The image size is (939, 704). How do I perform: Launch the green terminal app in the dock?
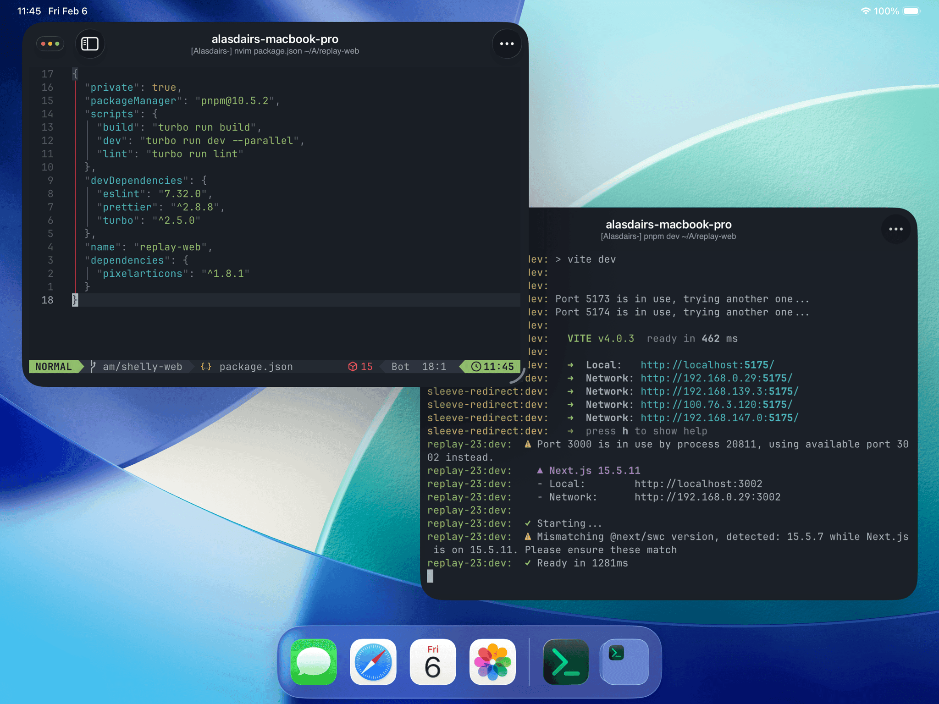click(565, 661)
